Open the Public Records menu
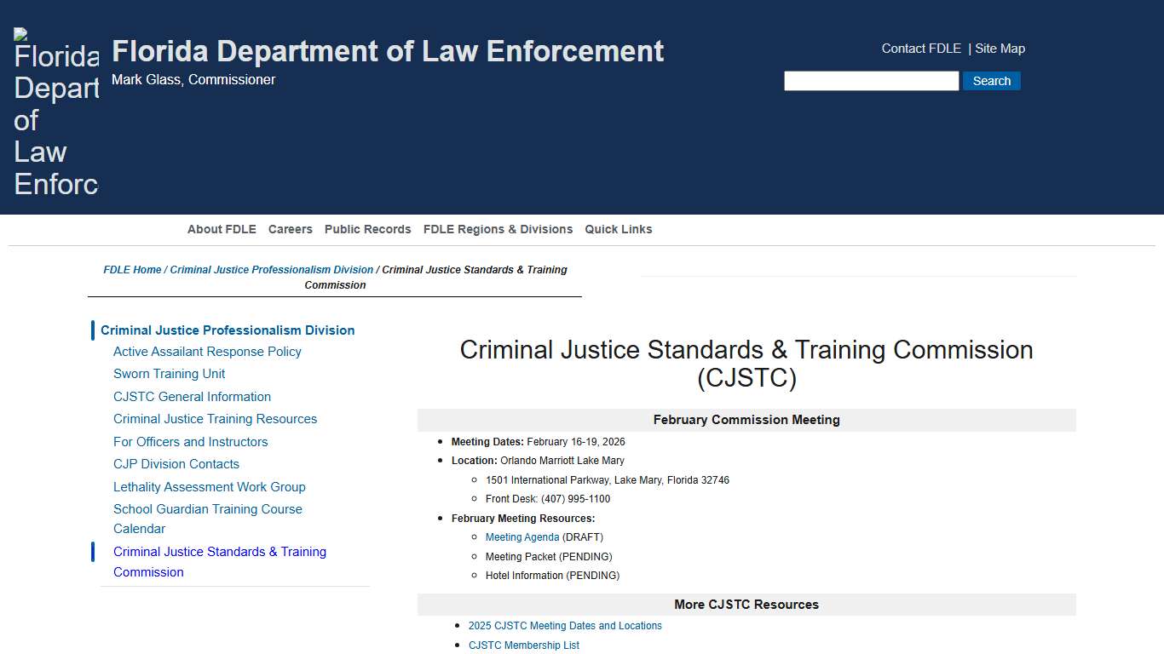 (x=367, y=229)
